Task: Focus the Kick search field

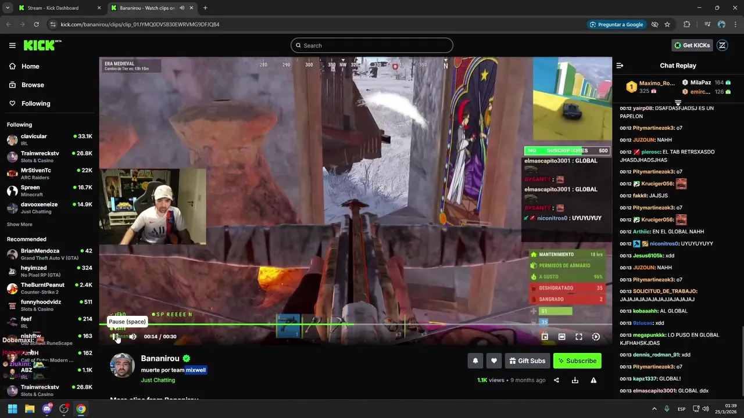Action: (x=372, y=45)
